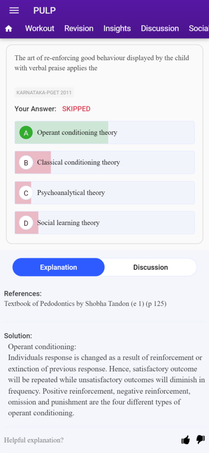209x453 pixels.
Task: Open the partially visible Social tab
Action: tap(199, 28)
